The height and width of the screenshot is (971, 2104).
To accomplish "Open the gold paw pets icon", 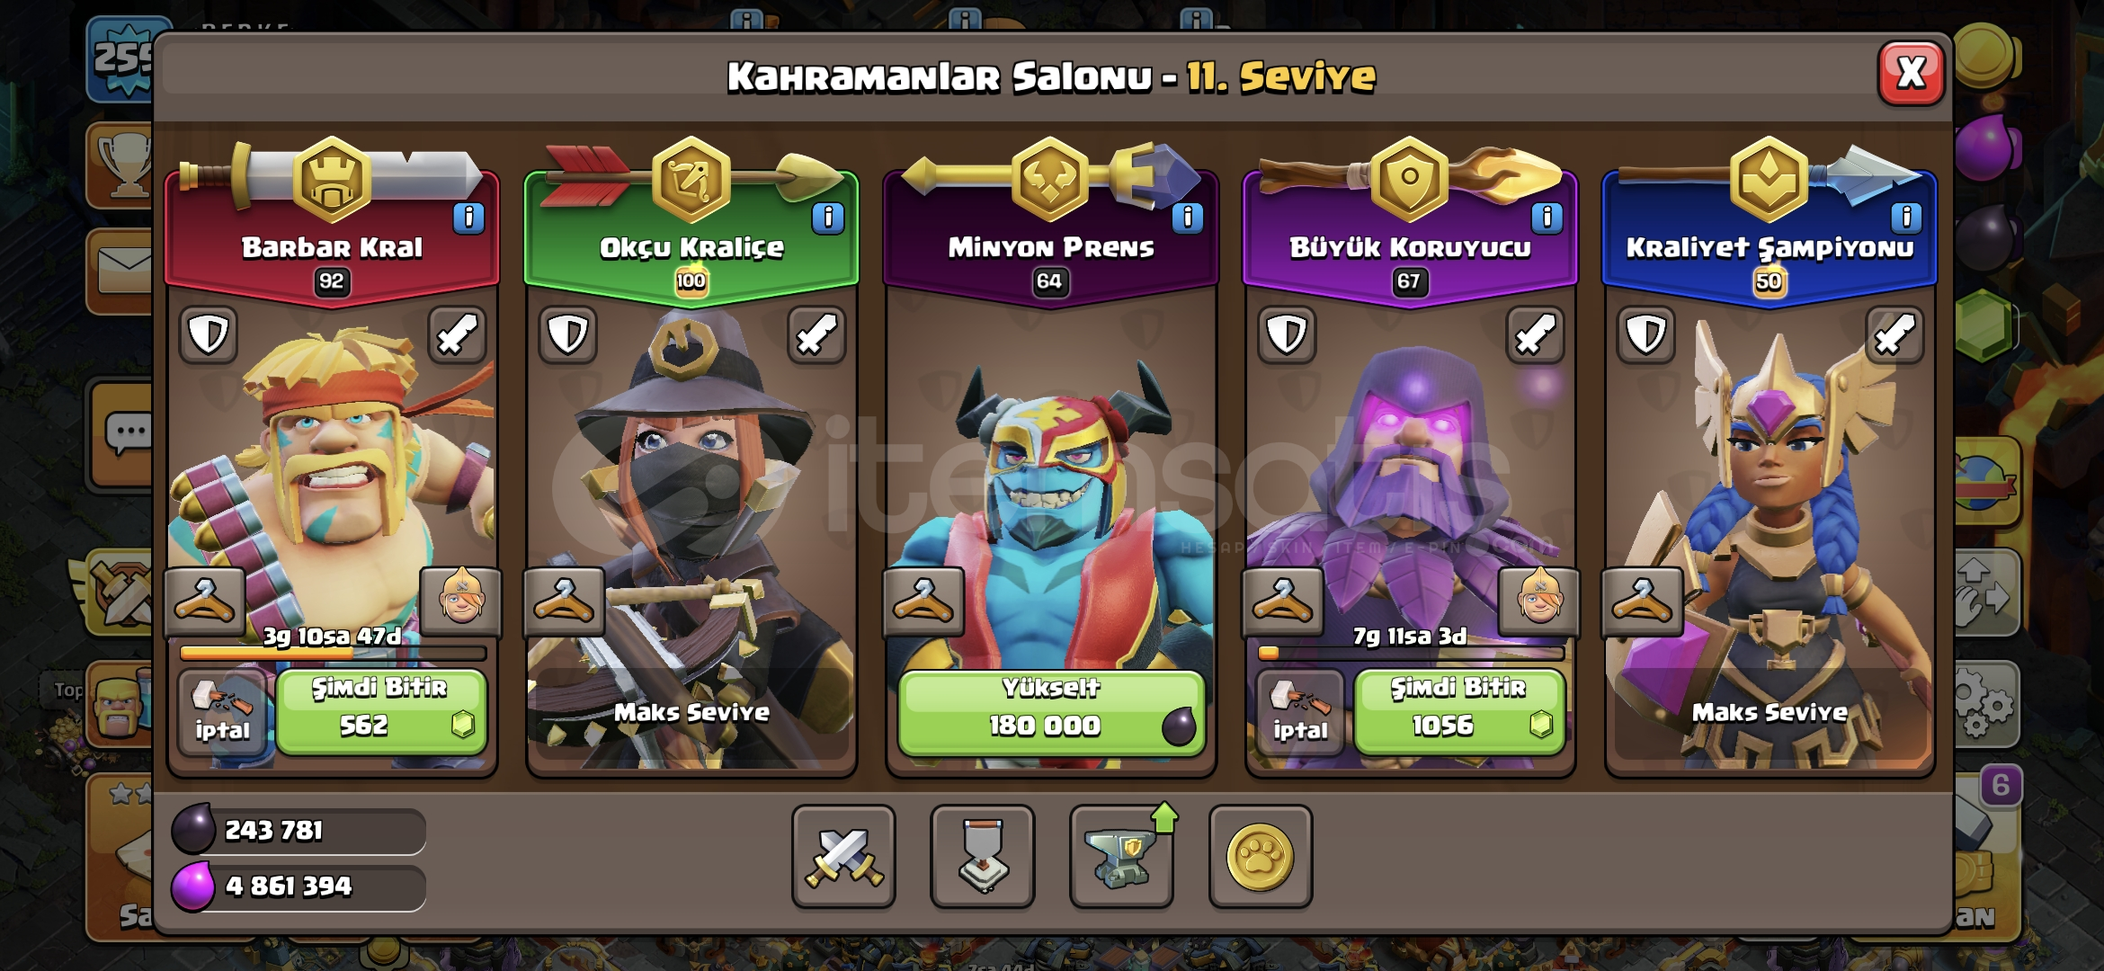I will tap(1261, 857).
